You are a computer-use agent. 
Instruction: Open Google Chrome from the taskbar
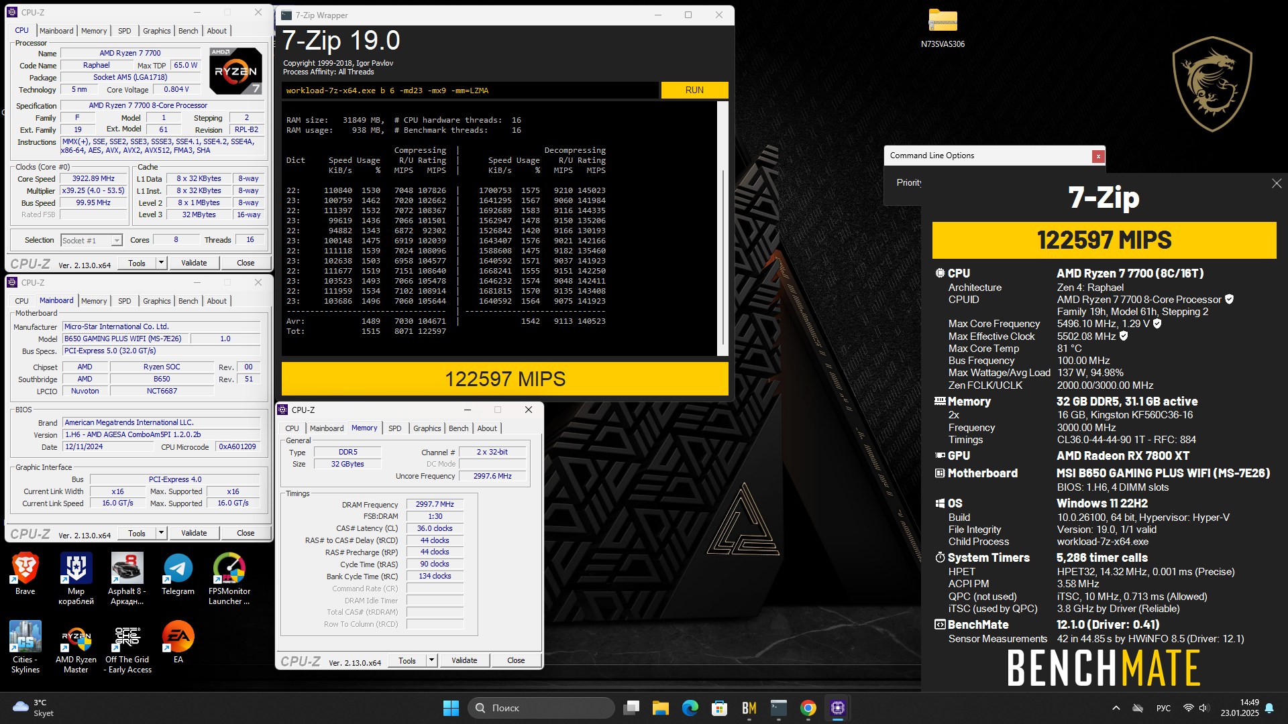[x=808, y=708]
